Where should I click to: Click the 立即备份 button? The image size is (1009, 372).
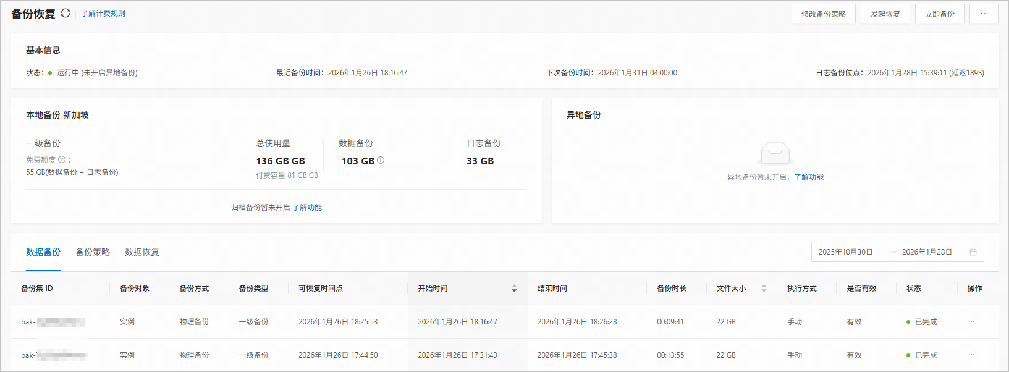940,14
